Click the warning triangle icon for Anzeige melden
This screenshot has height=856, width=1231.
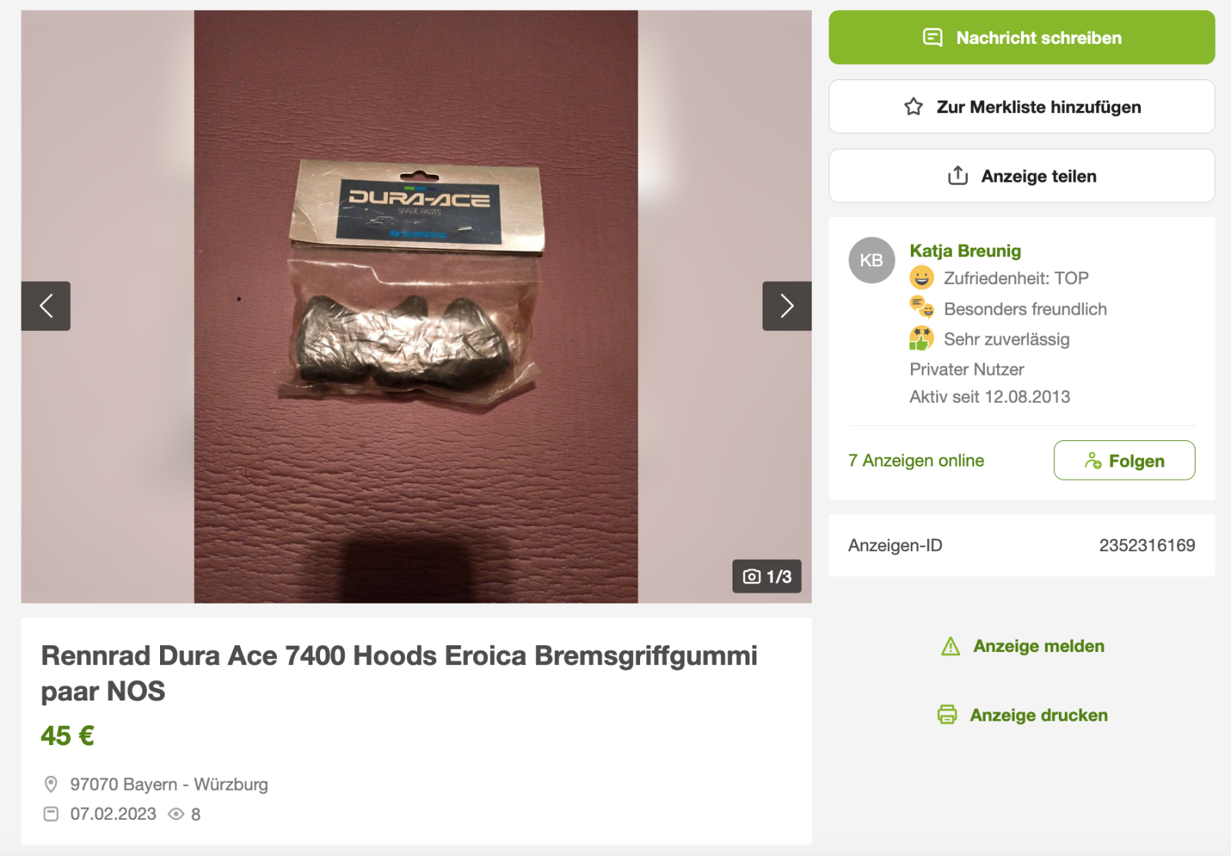(x=951, y=646)
